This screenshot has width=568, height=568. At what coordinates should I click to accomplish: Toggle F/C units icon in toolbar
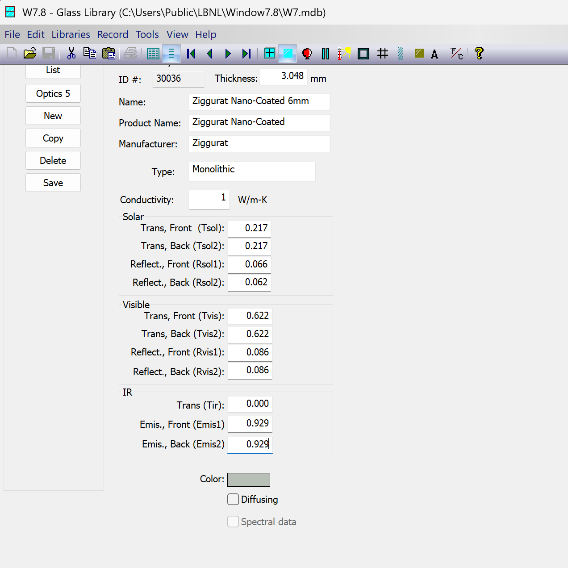[x=456, y=54]
